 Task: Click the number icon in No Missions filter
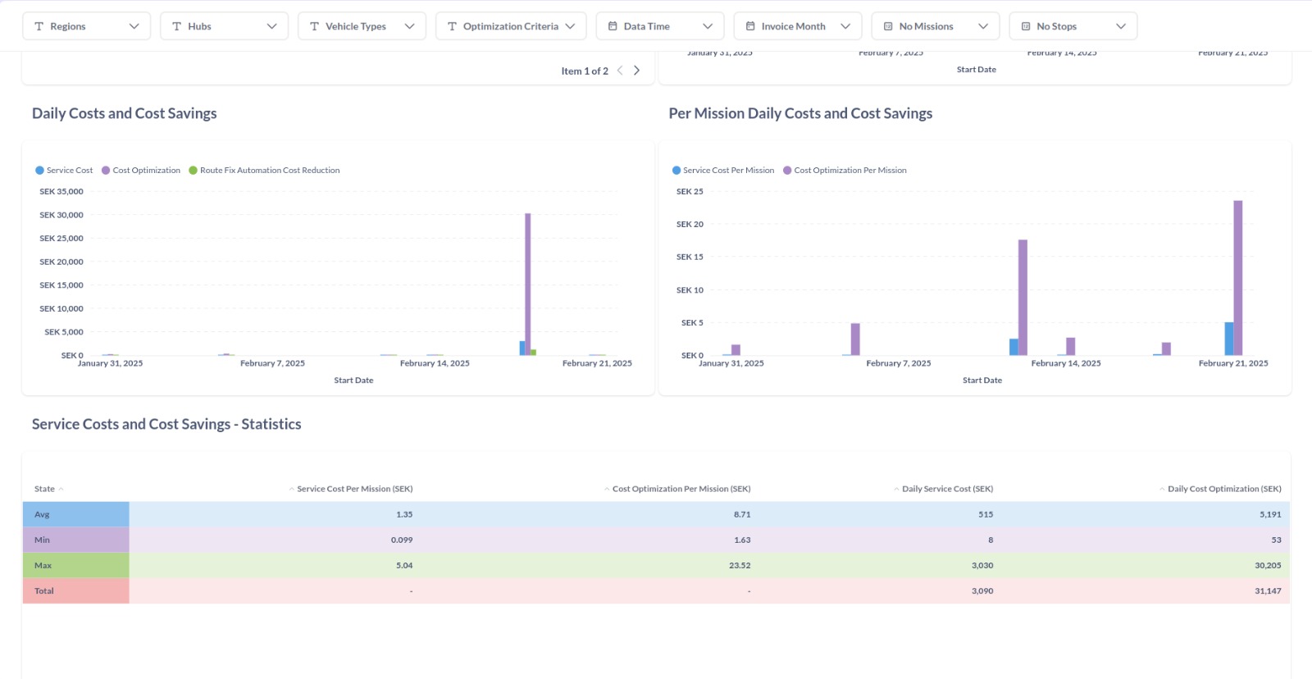[x=888, y=26]
